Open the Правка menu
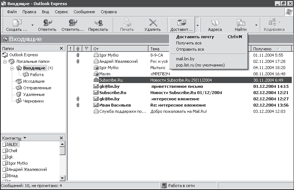Image resolution: width=294 pixels, height=190 pixels. point(29,12)
